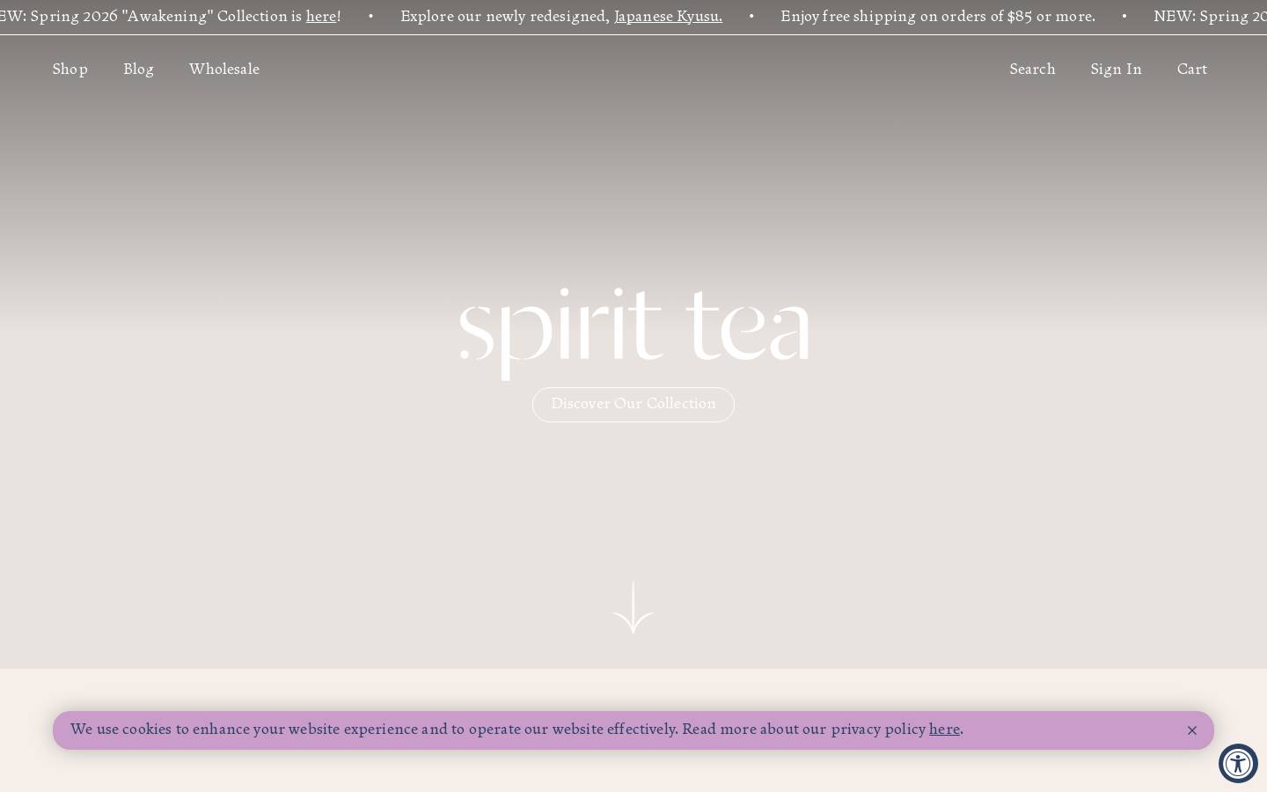The width and height of the screenshot is (1267, 792).
Task: Open the Shop menu
Action: click(x=70, y=69)
